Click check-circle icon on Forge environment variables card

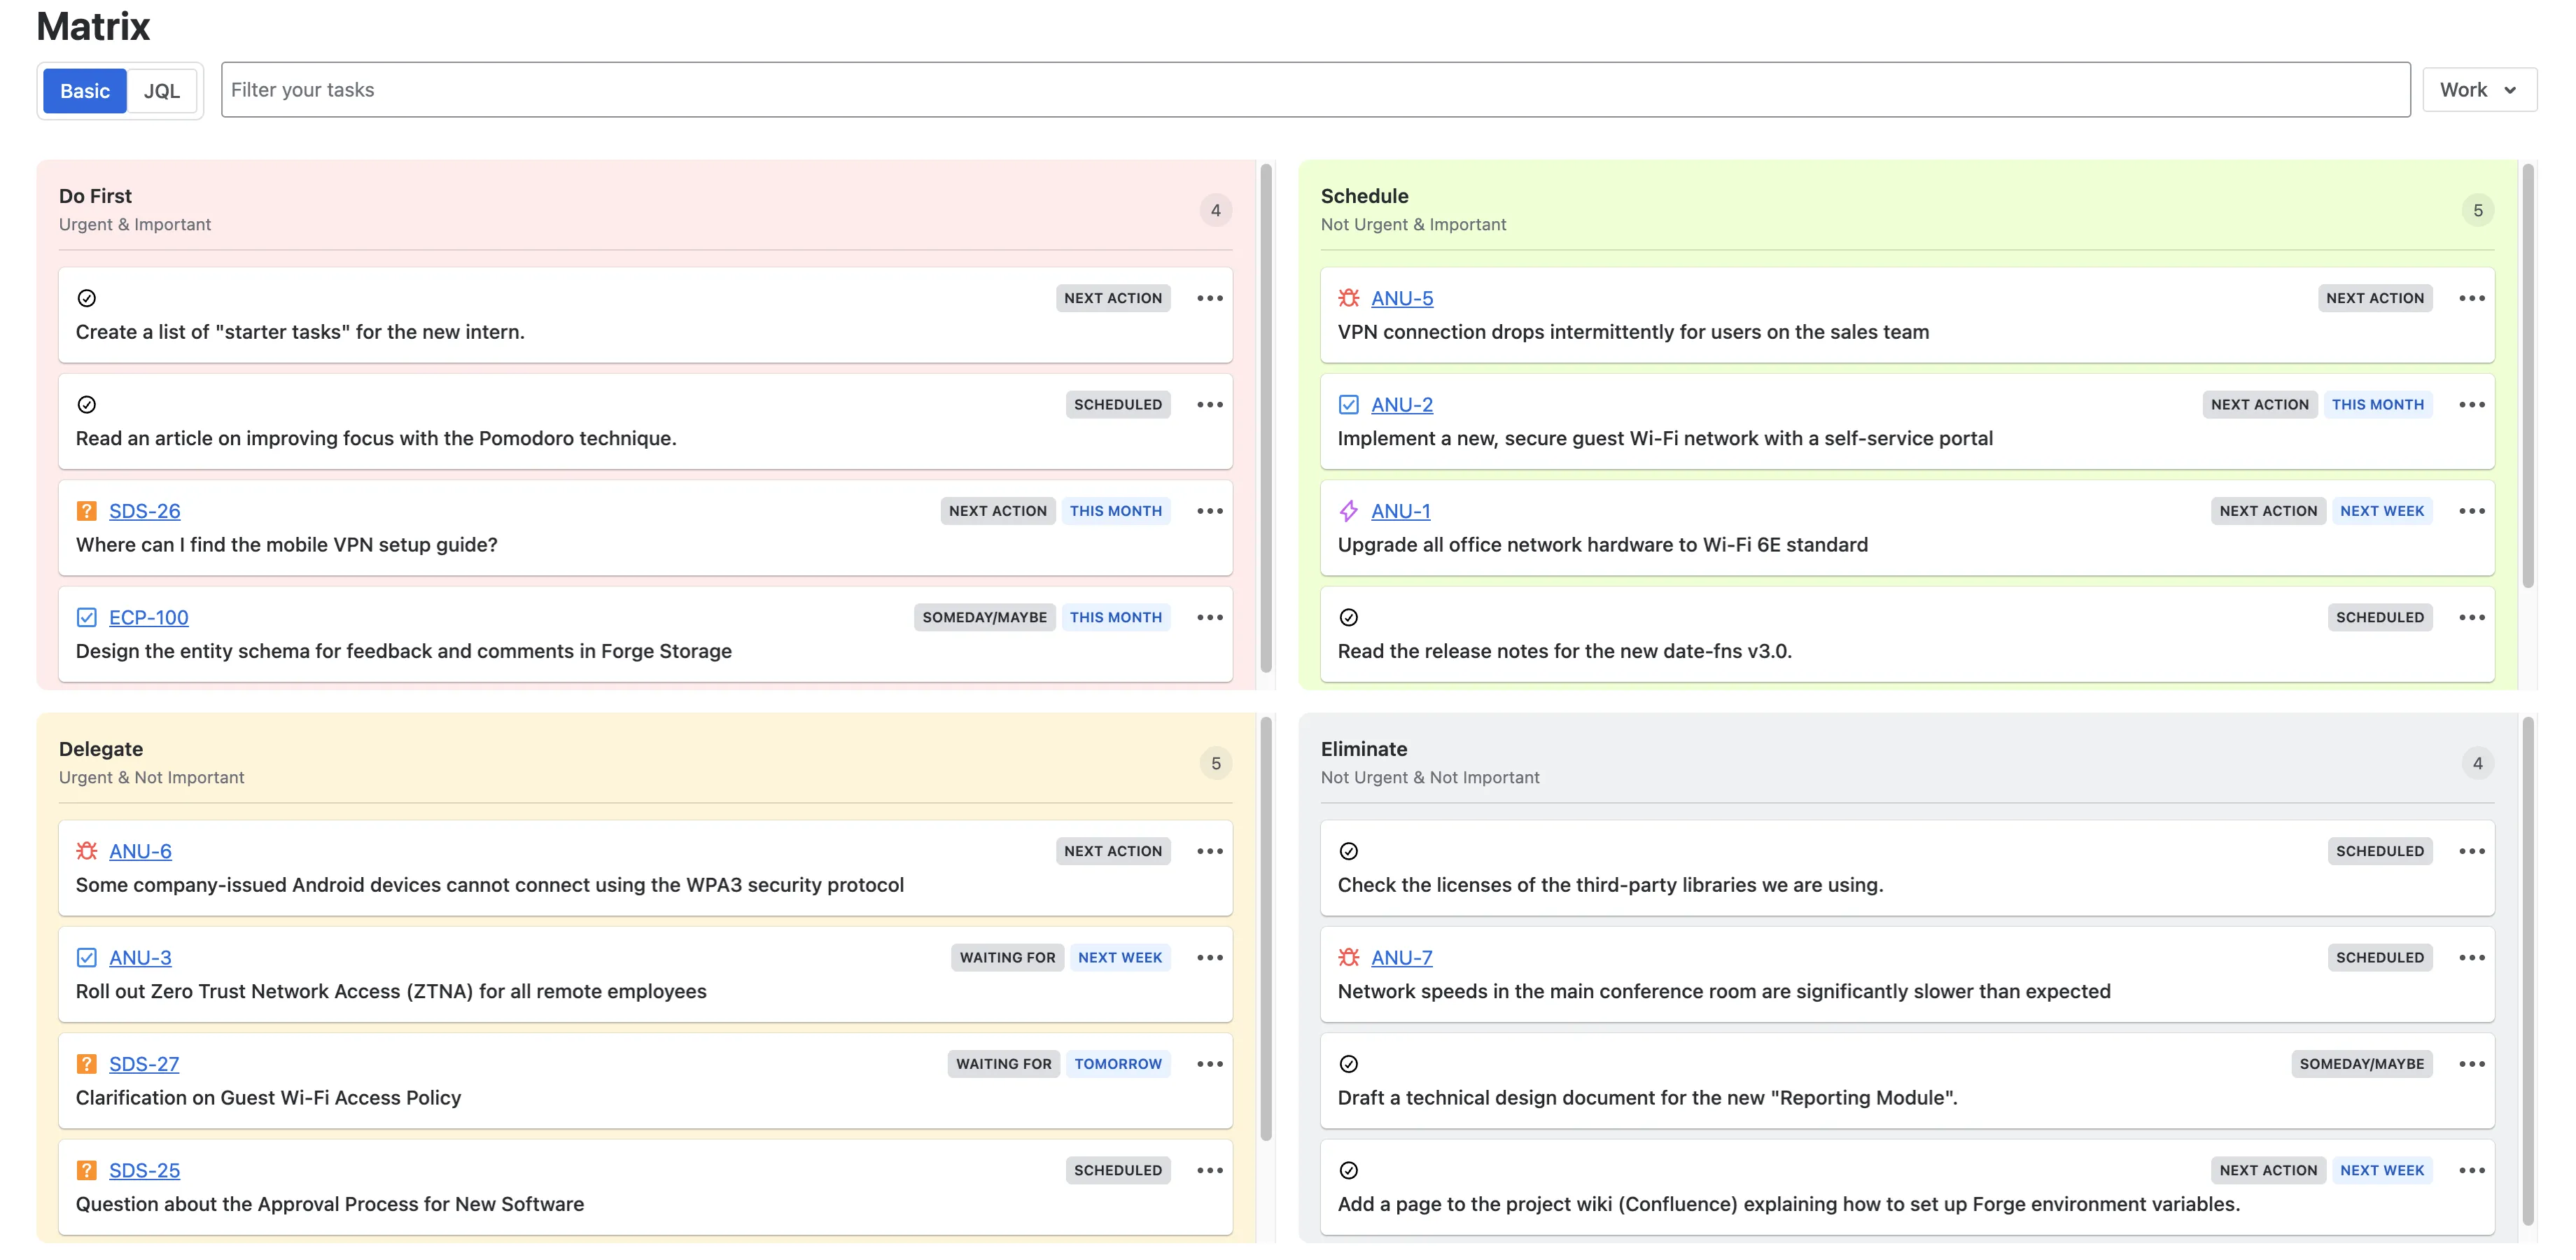pos(1348,1170)
